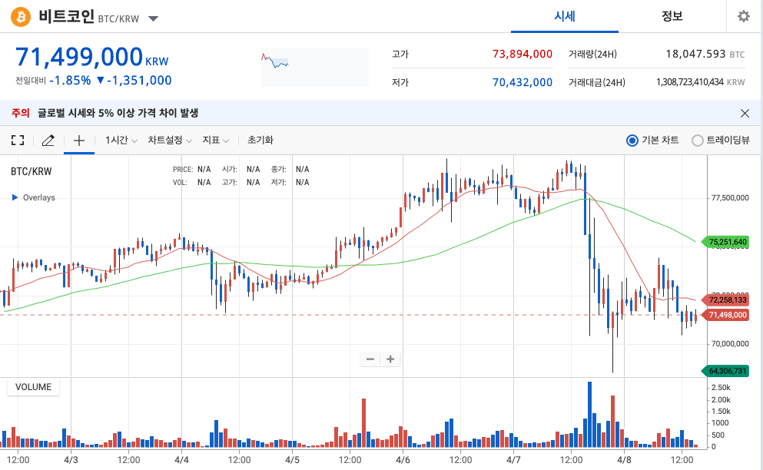Click the 77,500,000 price axis label
Viewport: 763px width, 470px height.
[x=730, y=198]
